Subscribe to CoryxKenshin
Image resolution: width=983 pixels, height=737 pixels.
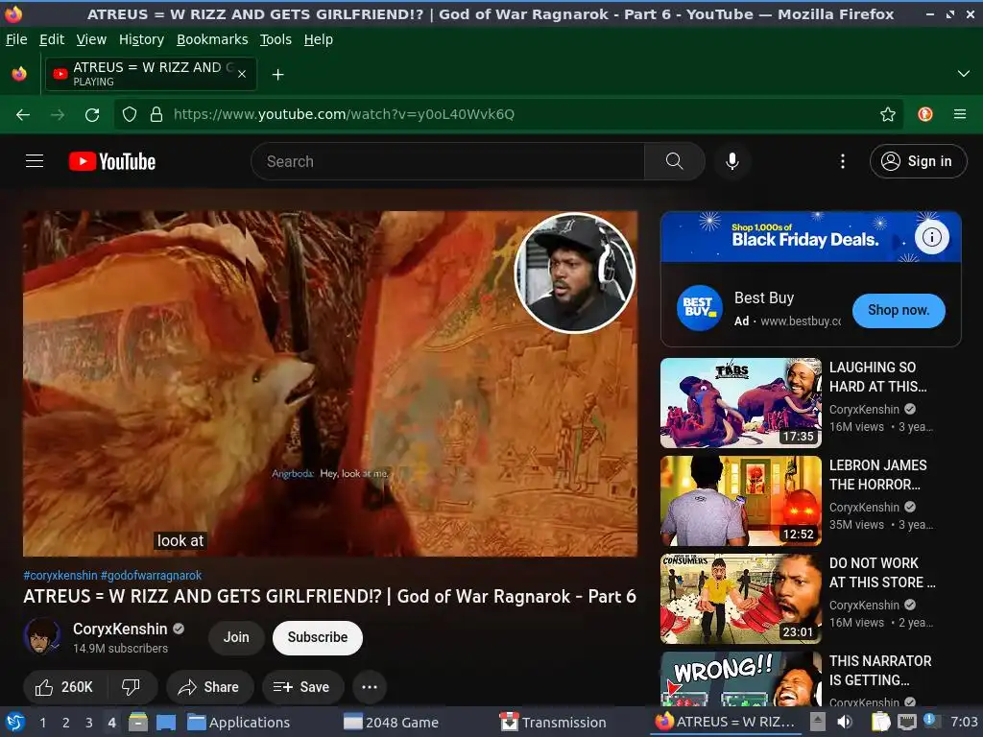click(x=317, y=637)
